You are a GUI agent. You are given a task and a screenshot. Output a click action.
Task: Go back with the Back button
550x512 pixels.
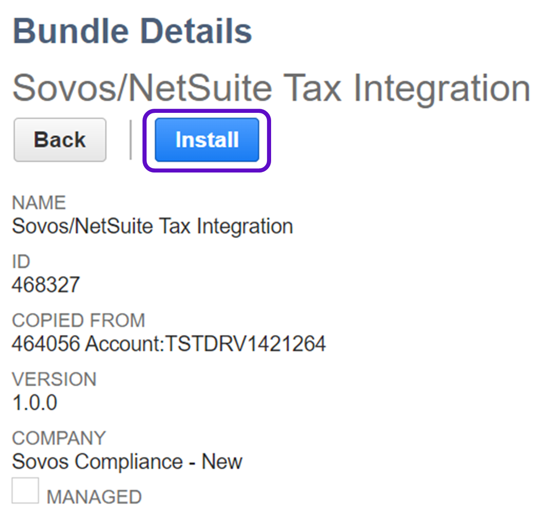coord(60,140)
